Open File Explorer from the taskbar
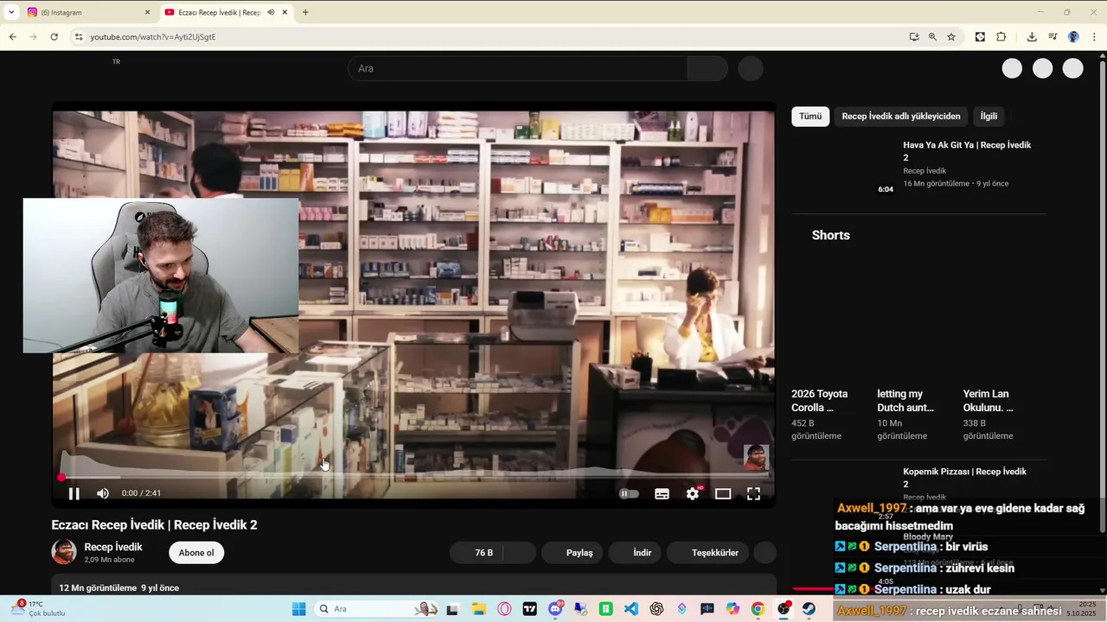Image resolution: width=1107 pixels, height=622 pixels. tap(478, 609)
